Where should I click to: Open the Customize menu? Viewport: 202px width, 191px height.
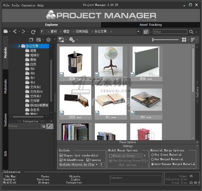pos(28,5)
